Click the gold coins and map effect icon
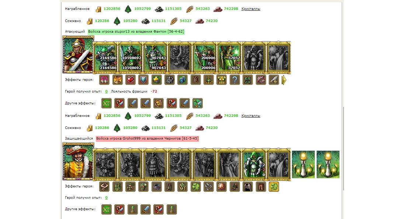The width and height of the screenshot is (404, 219). pos(159,103)
